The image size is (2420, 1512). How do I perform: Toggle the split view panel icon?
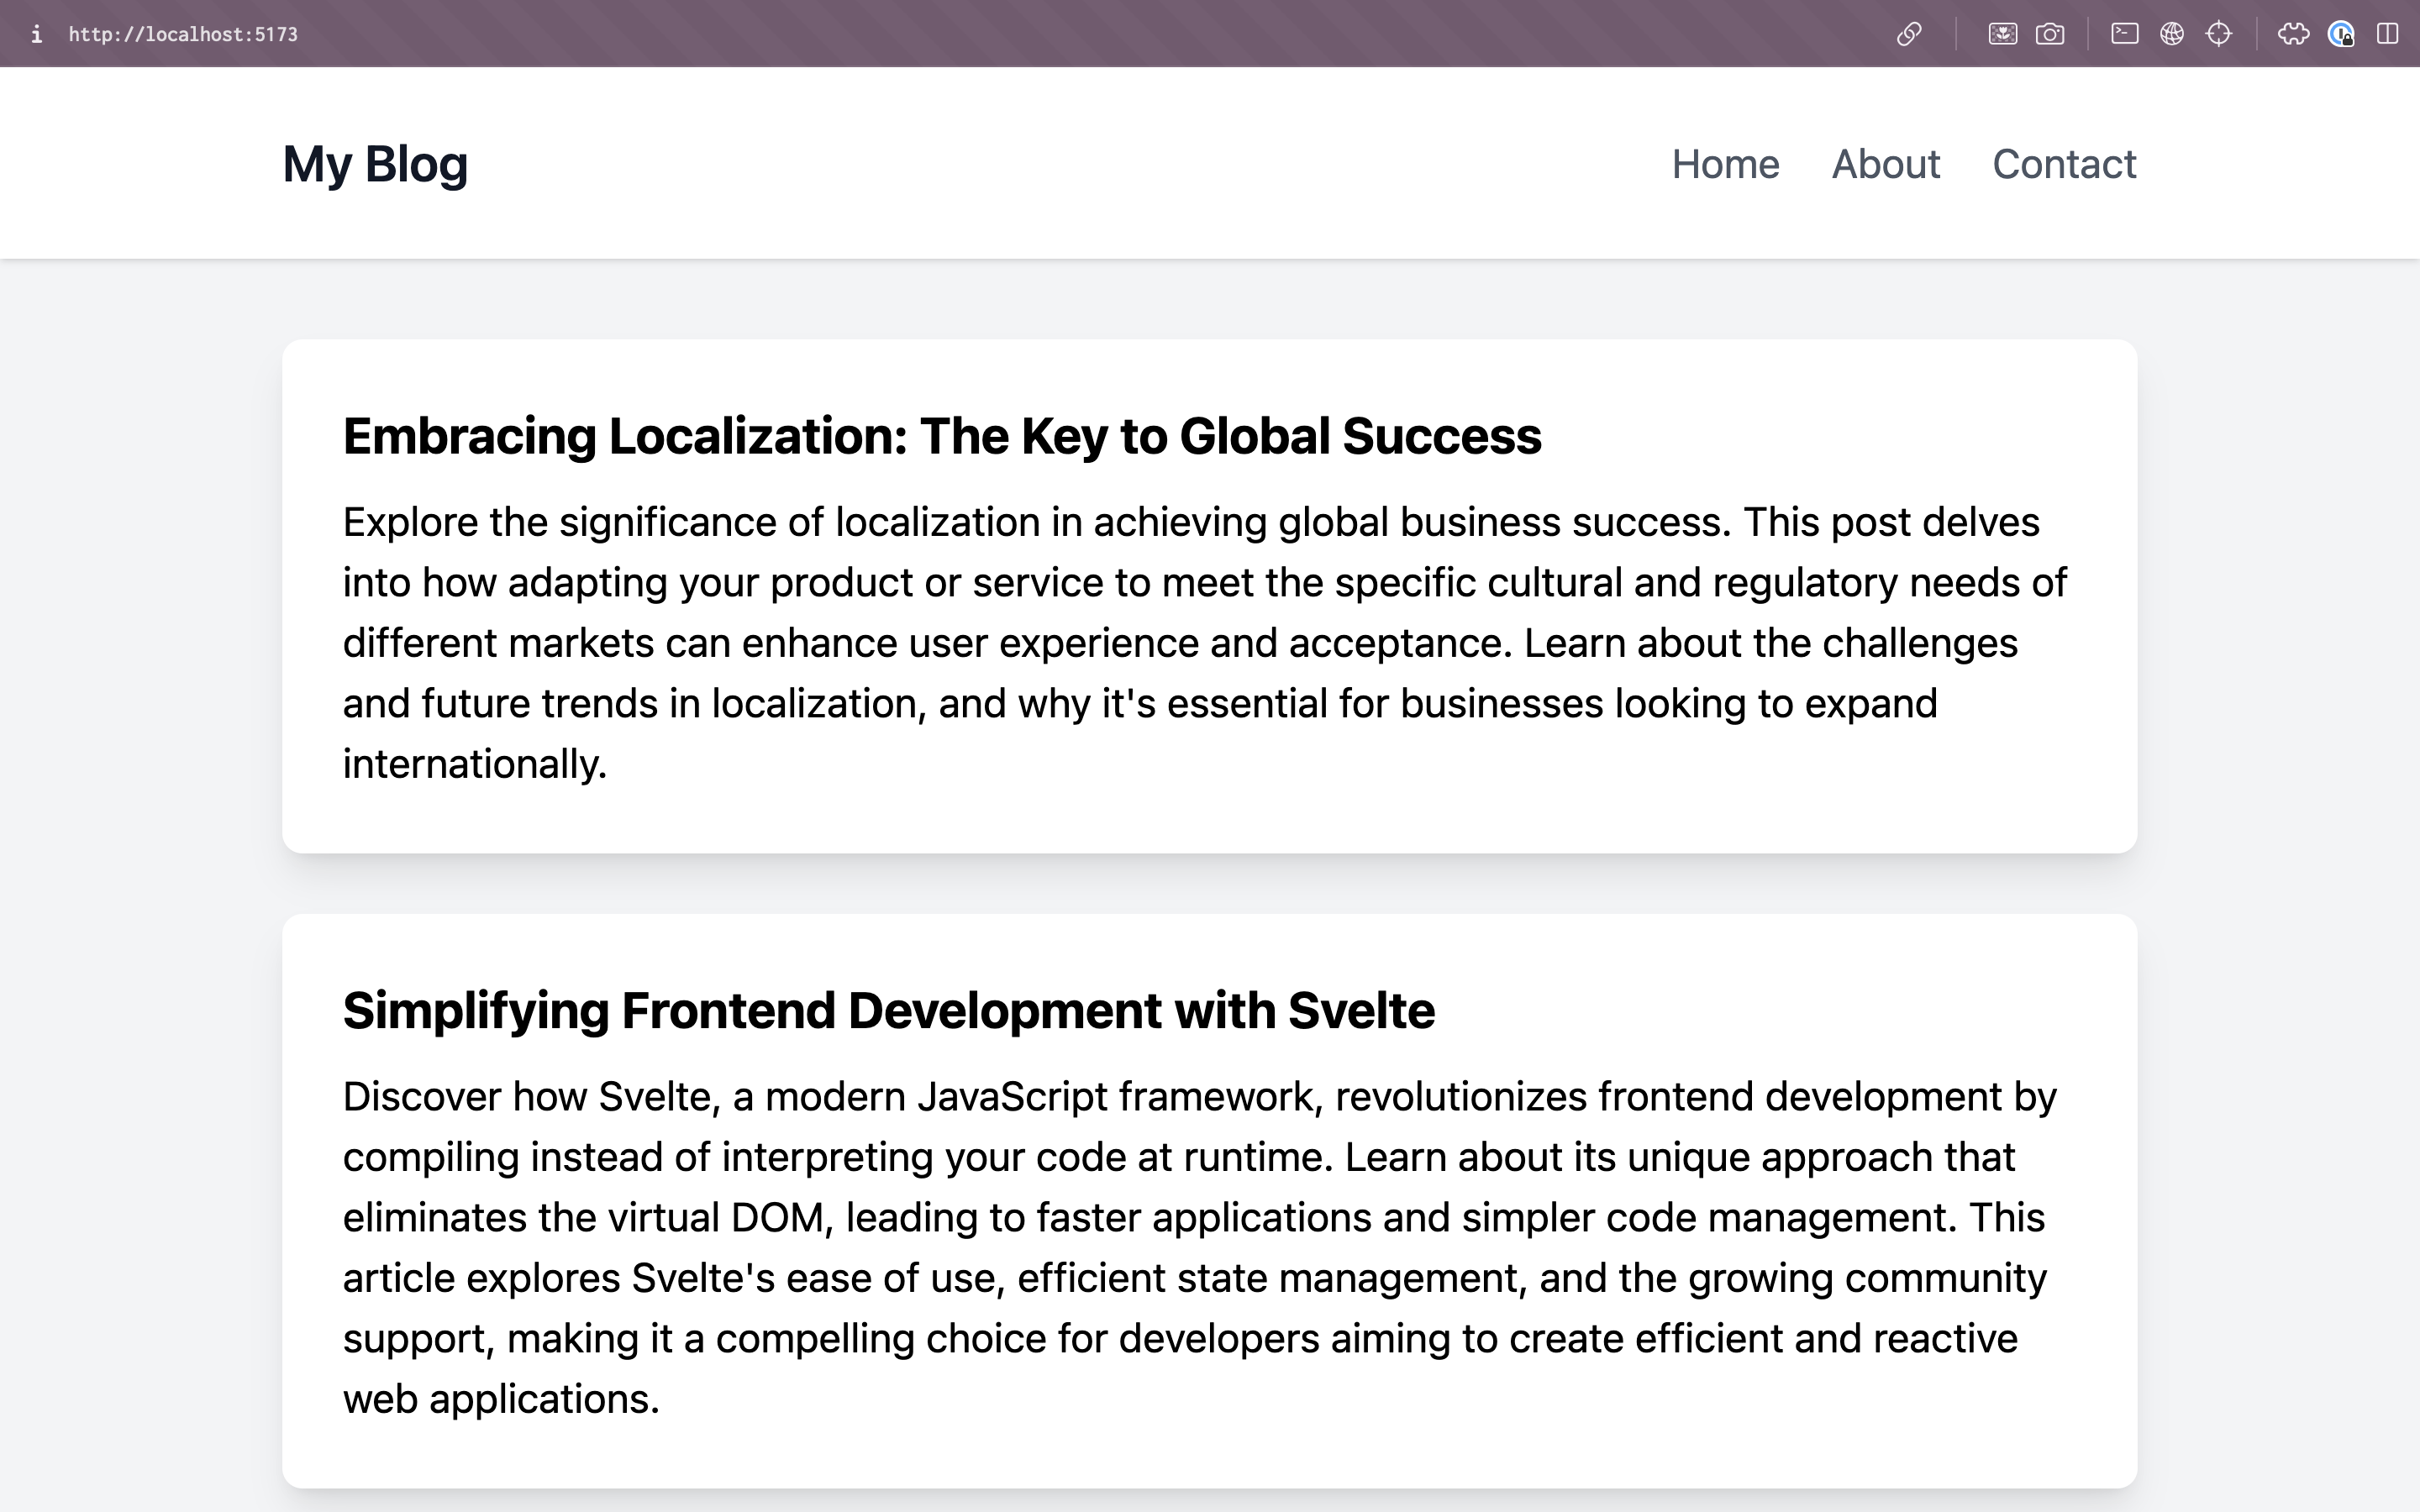pyautogui.click(x=2390, y=33)
